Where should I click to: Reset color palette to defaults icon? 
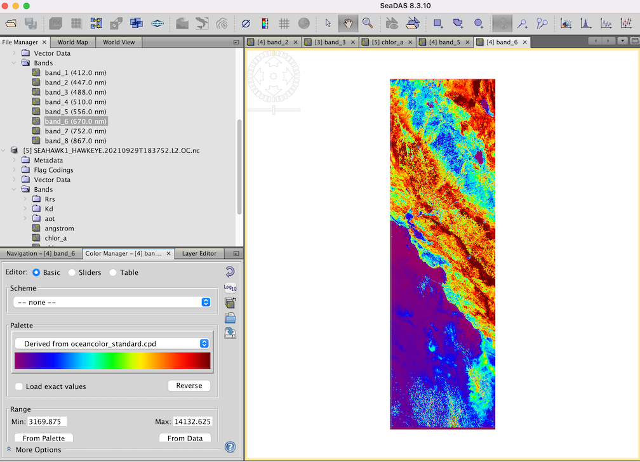click(230, 272)
